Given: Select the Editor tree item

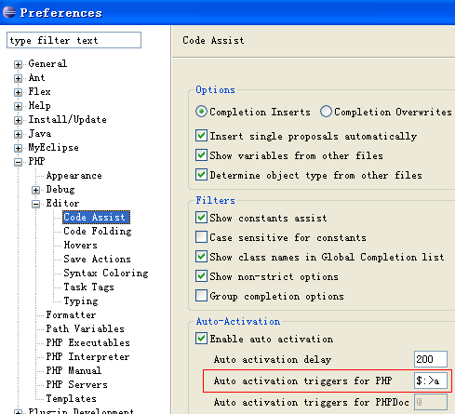Looking at the screenshot, I should pyautogui.click(x=62, y=203).
